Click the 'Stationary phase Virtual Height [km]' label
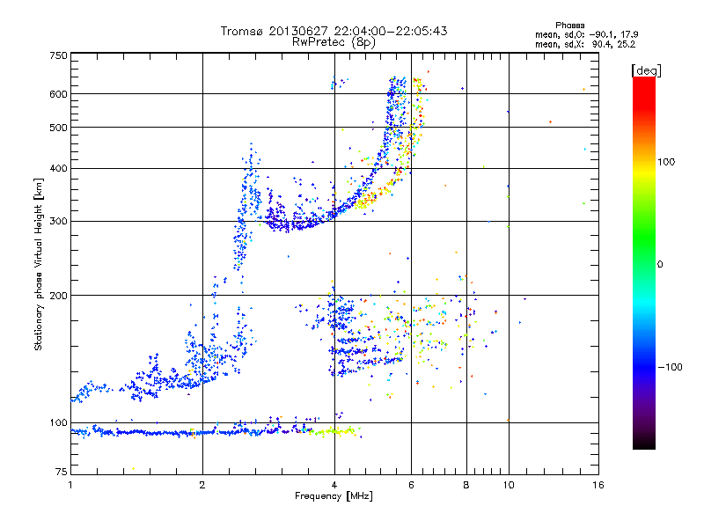 click(39, 265)
